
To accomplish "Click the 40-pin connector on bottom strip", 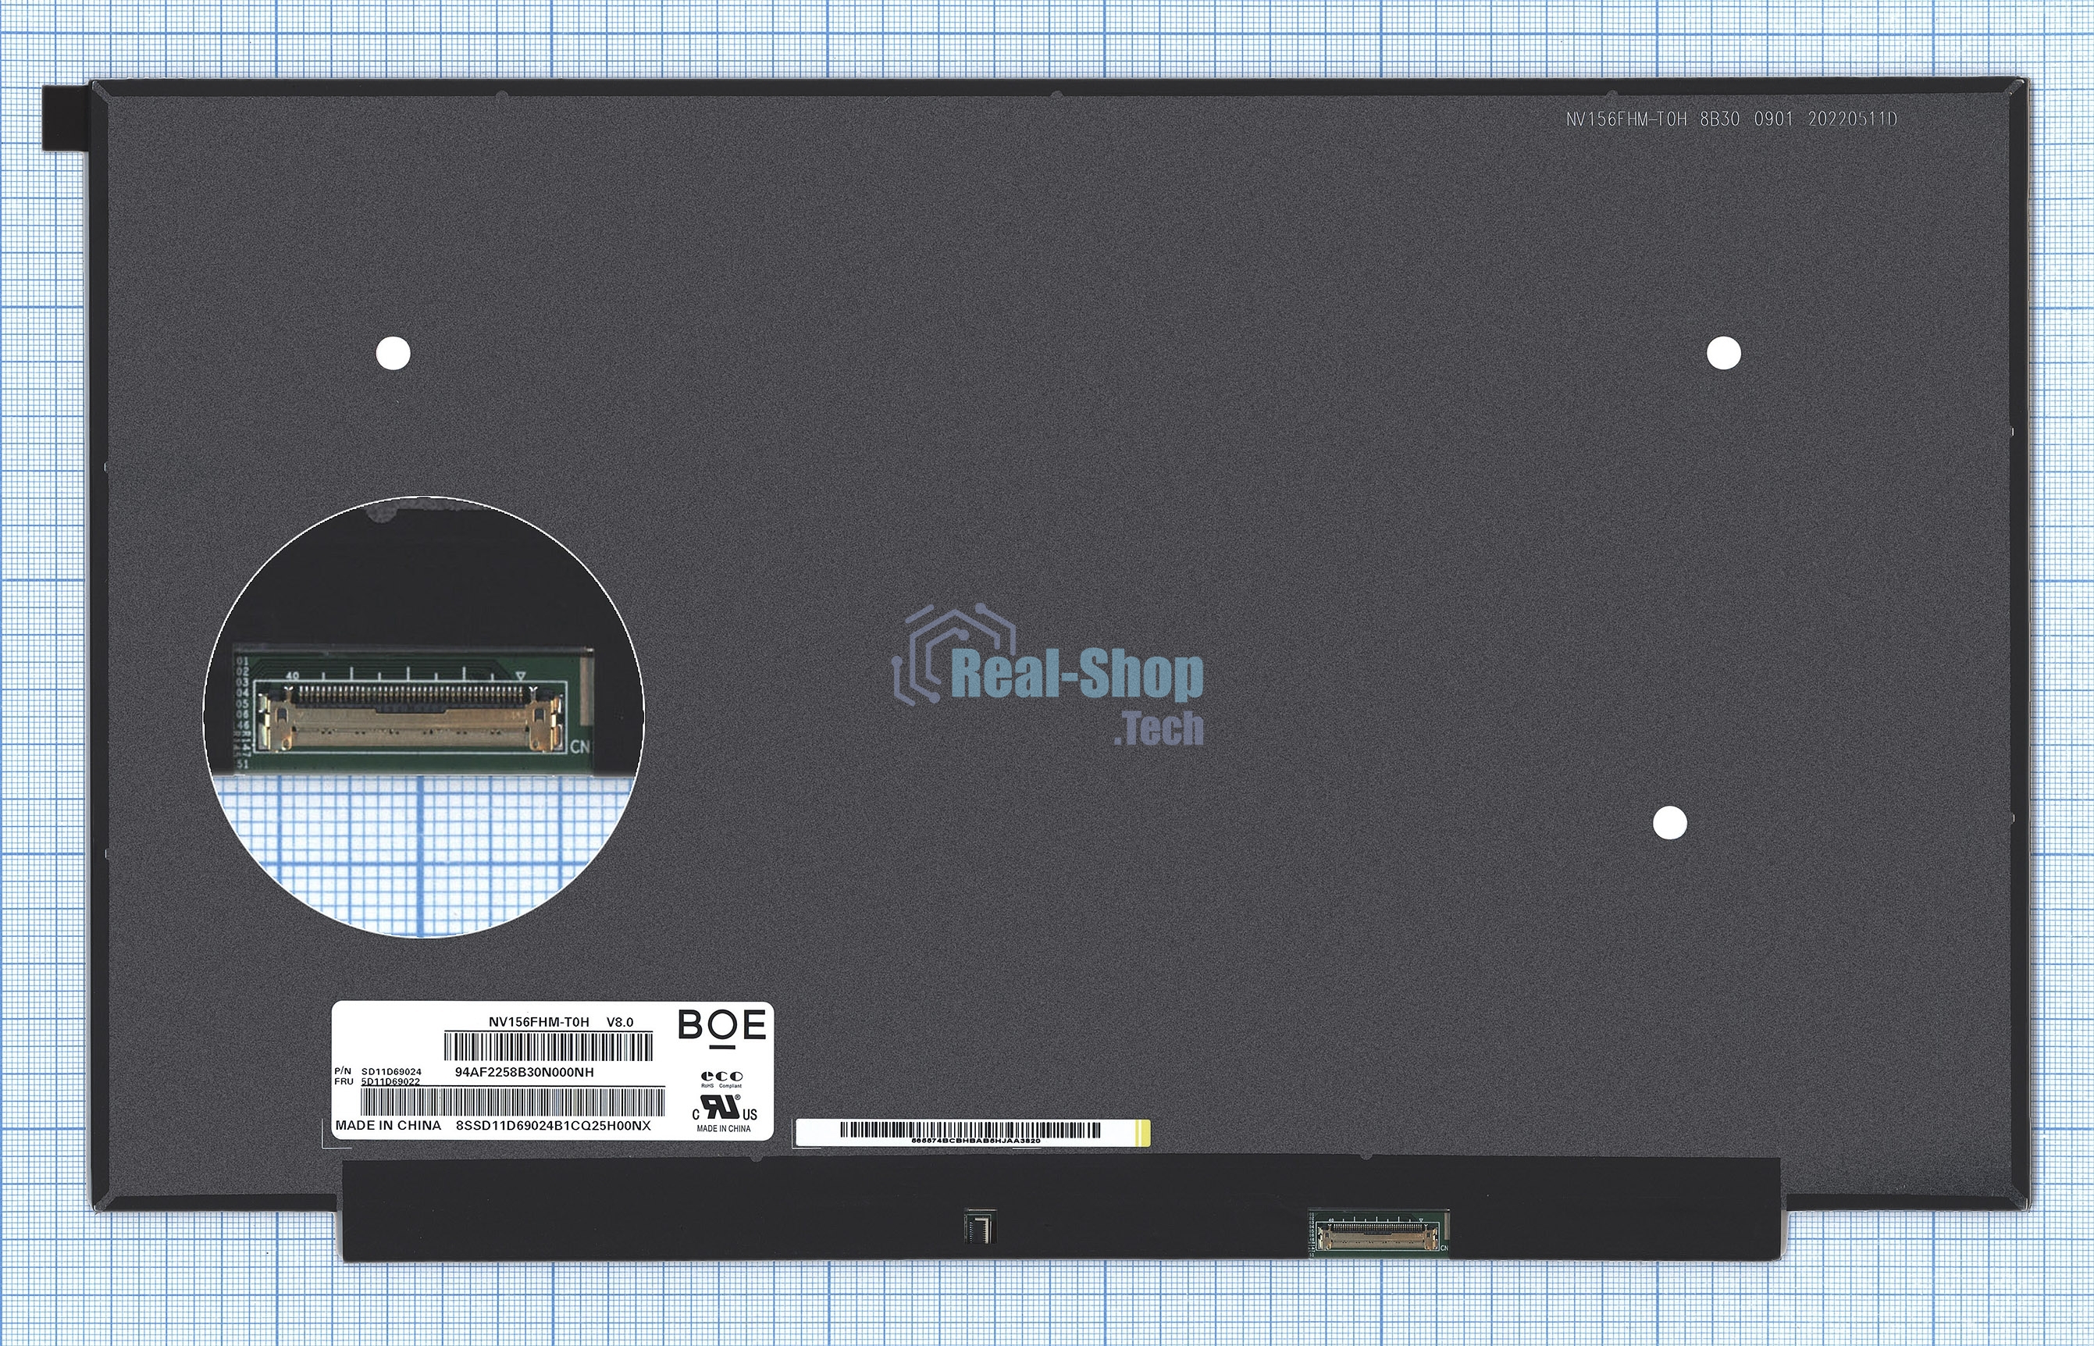I will (x=1378, y=1236).
